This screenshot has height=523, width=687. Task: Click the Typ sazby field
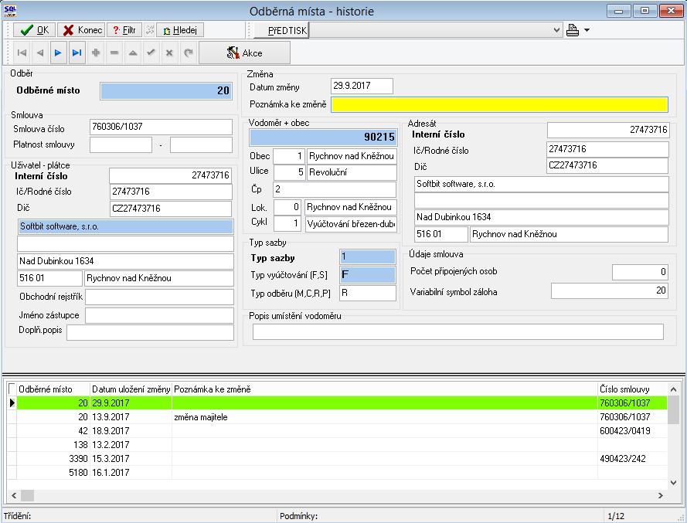pos(368,256)
